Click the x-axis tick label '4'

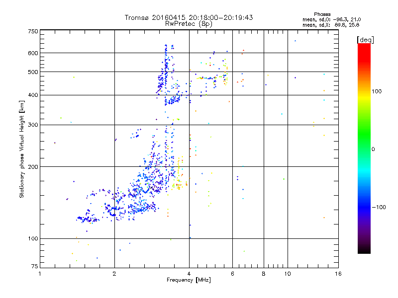point(189,274)
